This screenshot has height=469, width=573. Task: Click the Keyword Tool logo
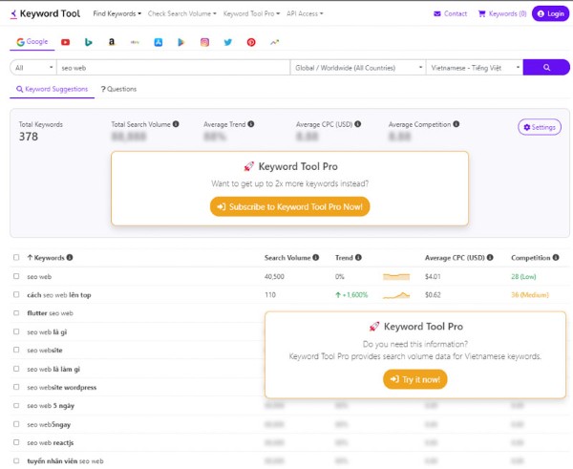[45, 14]
